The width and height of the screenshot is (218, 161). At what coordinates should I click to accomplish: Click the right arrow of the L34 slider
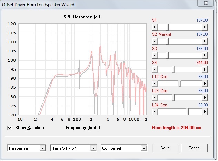(x=205, y=112)
